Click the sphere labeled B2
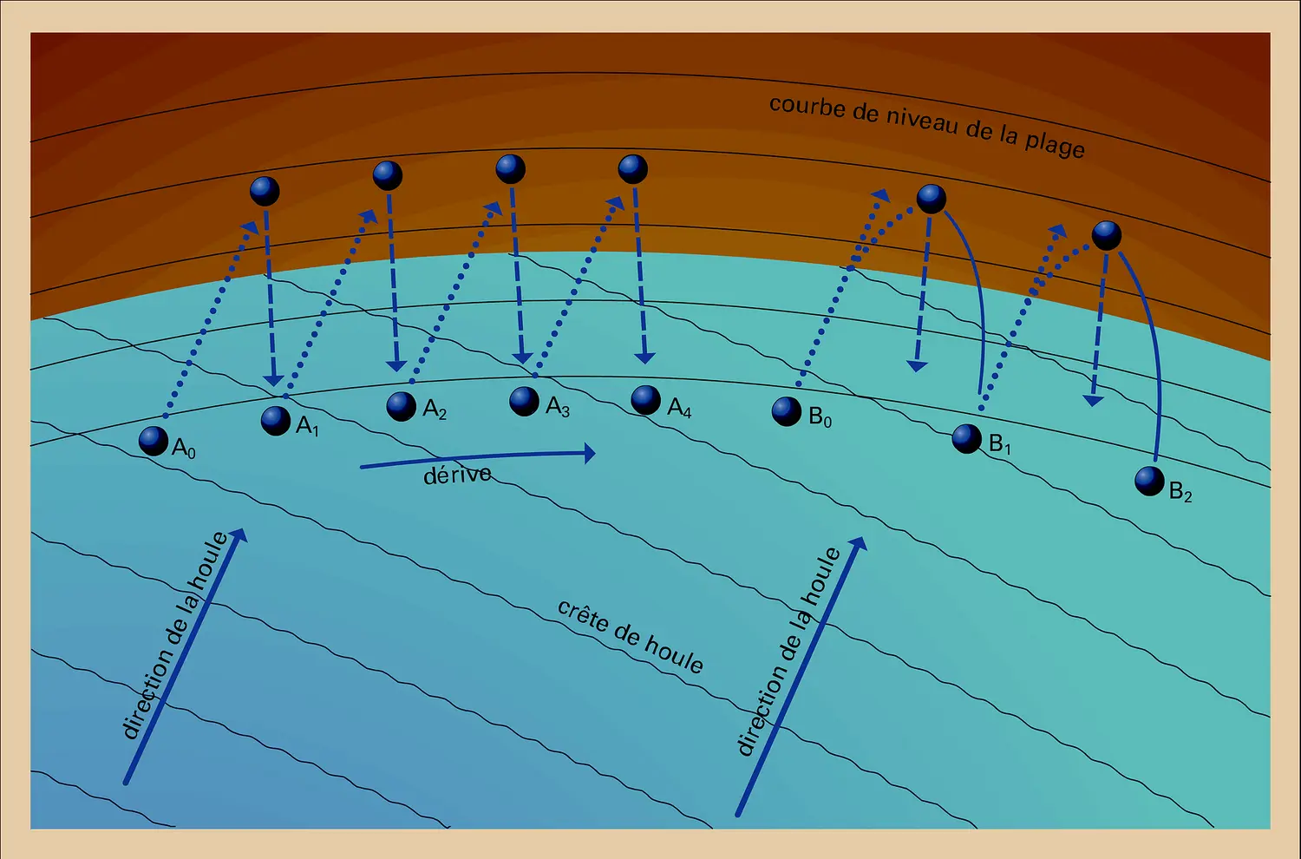This screenshot has width=1301, height=859. click(x=1149, y=481)
